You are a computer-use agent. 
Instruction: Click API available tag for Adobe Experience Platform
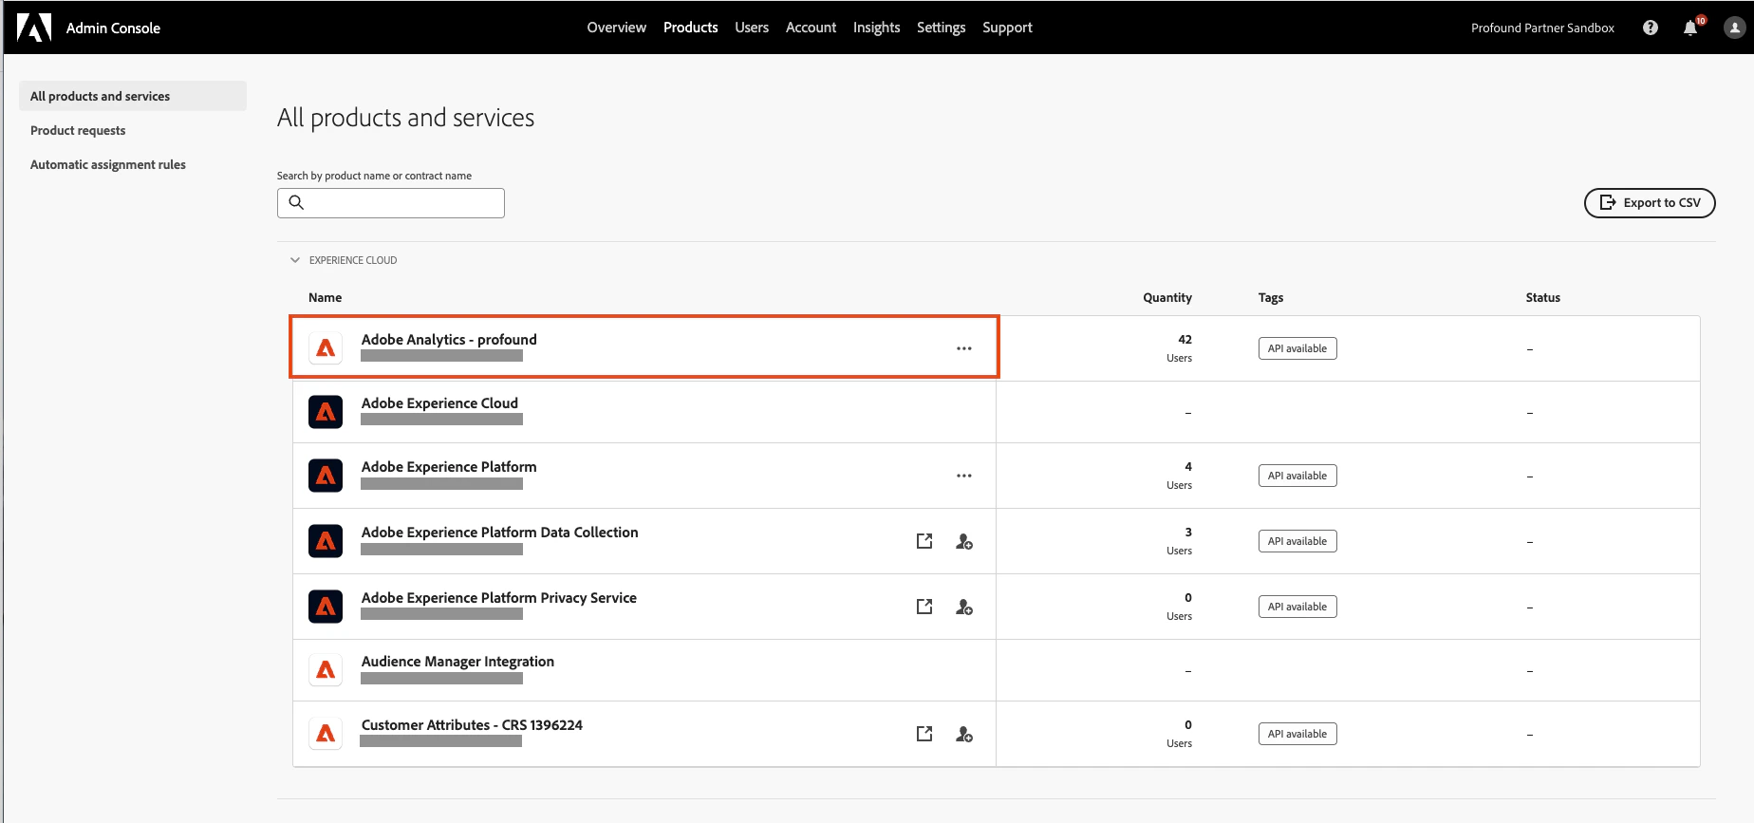[1297, 476]
